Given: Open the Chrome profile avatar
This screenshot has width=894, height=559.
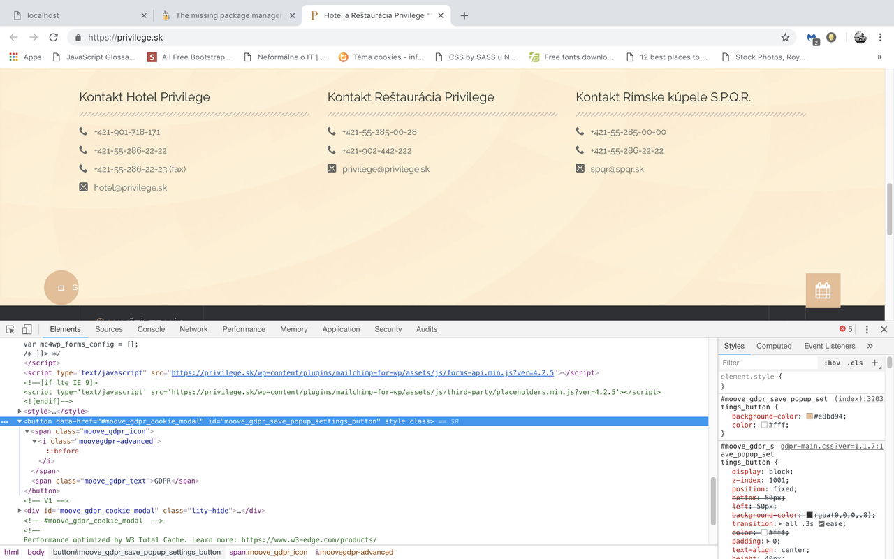Looking at the screenshot, I should [860, 37].
